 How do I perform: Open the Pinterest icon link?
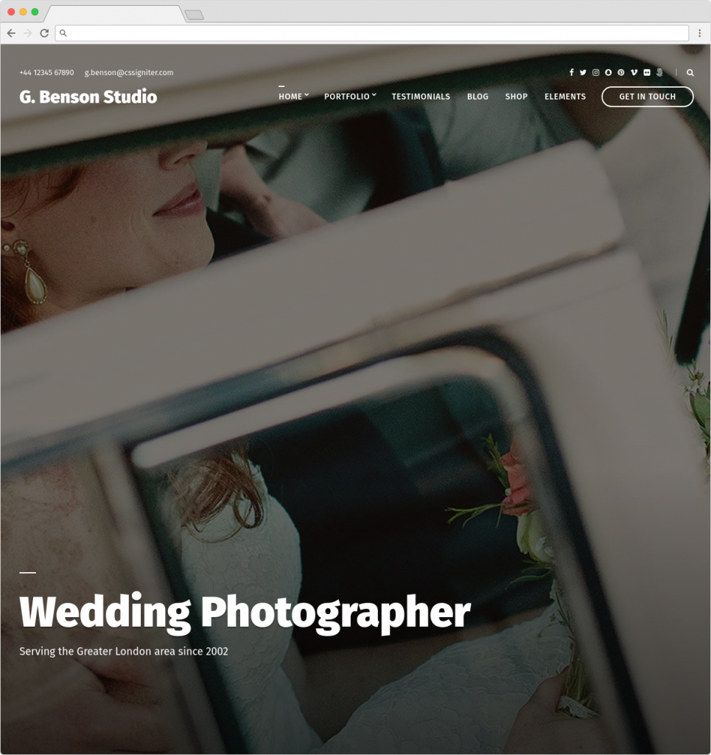pyautogui.click(x=621, y=72)
